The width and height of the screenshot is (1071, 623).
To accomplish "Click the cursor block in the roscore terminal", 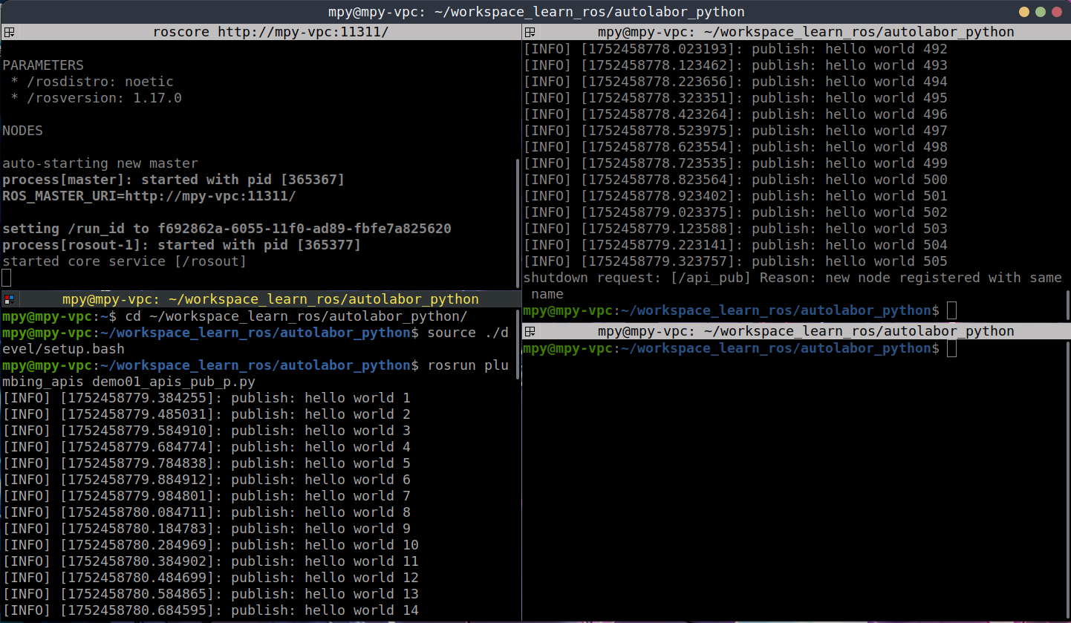I will (7, 278).
